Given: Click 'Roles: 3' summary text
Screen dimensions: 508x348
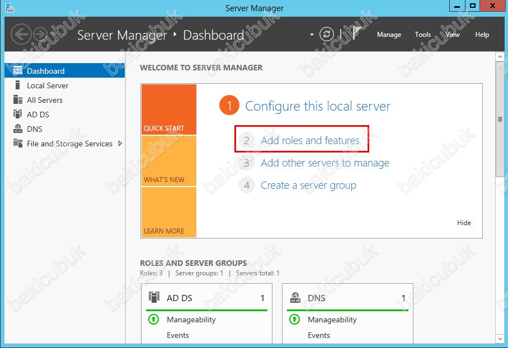Looking at the screenshot, I should tap(151, 273).
